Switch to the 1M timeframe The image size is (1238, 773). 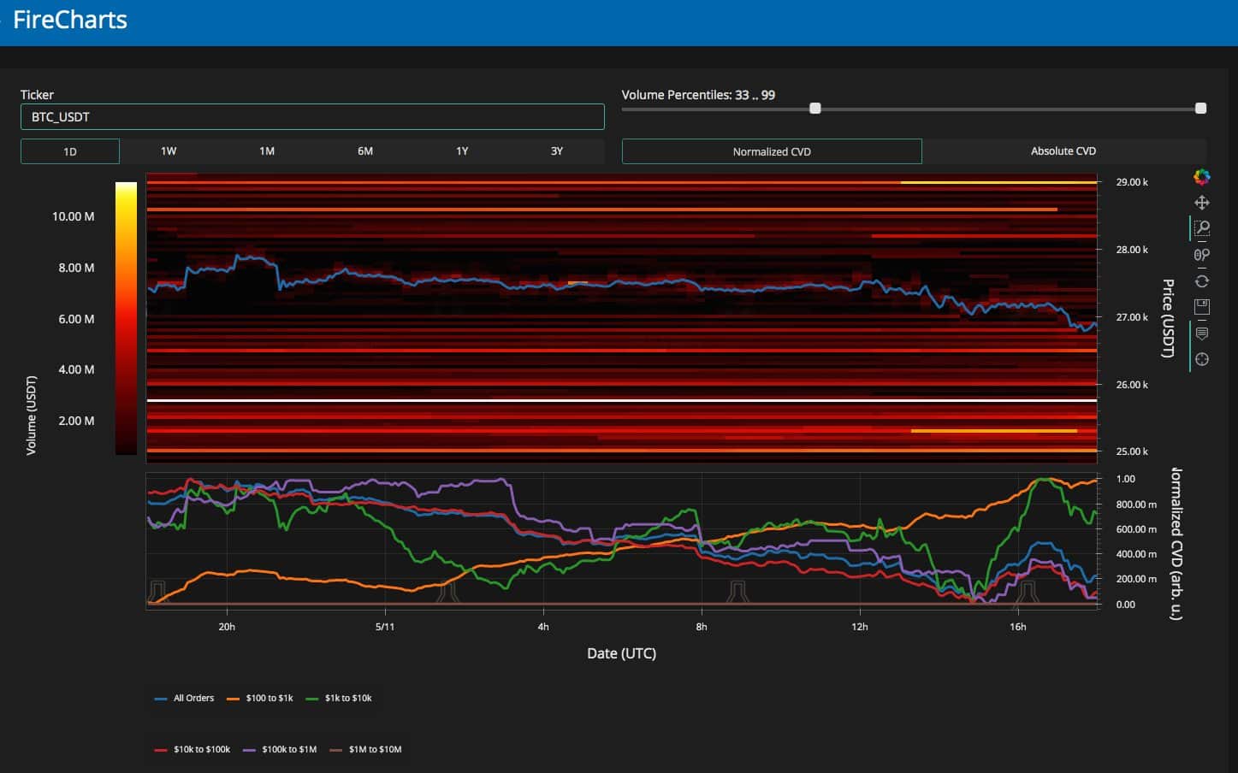[x=267, y=151]
